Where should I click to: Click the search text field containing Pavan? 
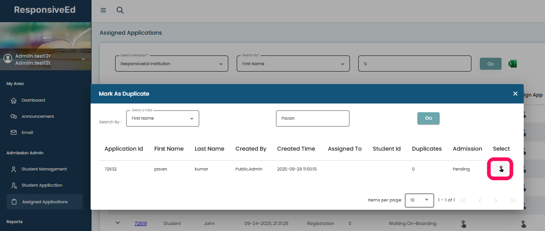point(312,118)
